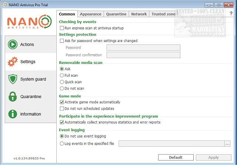Click the NANO antivirus logo
Screen dimensions: 237x165
30,22
